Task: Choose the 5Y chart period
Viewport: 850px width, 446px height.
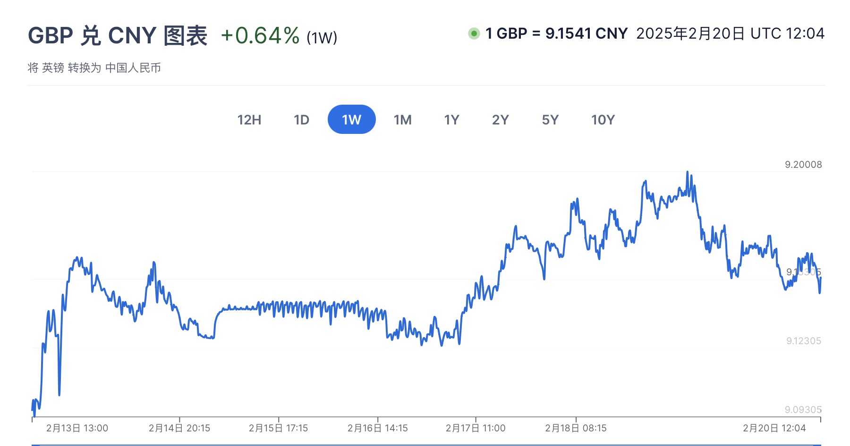Action: (x=550, y=120)
